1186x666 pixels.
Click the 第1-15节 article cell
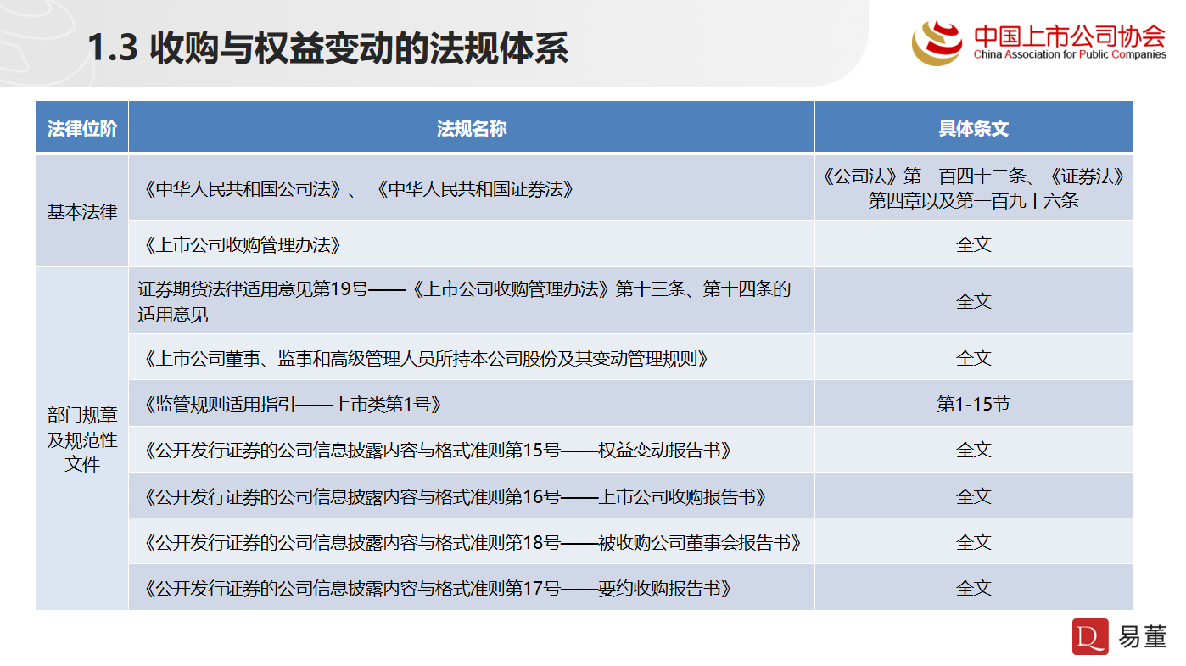[973, 405]
